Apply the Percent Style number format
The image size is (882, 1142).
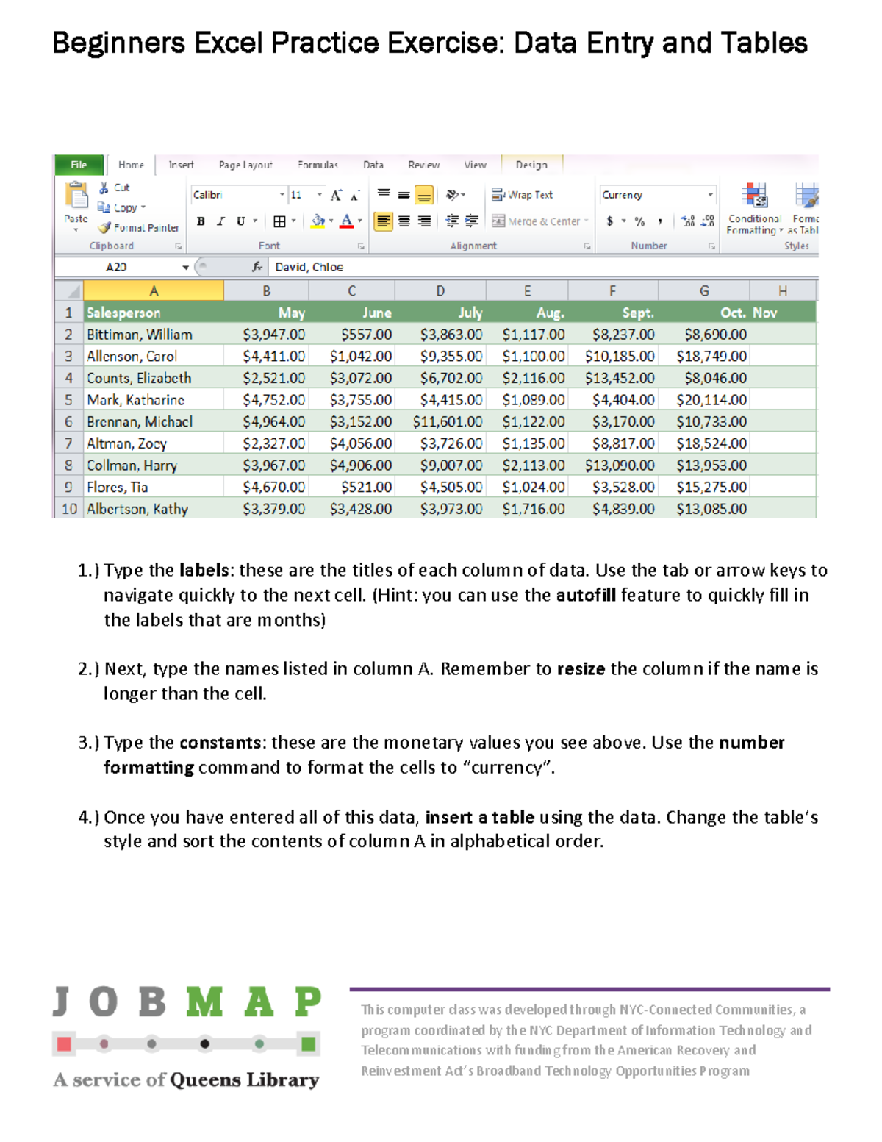pyautogui.click(x=639, y=221)
